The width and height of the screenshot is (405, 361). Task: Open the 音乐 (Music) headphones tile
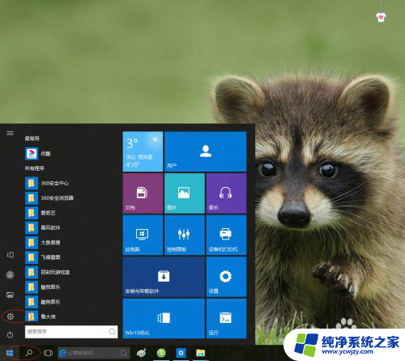pos(226,193)
